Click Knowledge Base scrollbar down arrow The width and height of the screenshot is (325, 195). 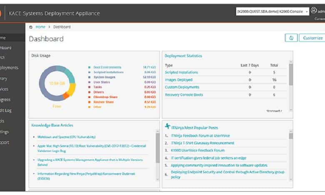tap(157, 180)
